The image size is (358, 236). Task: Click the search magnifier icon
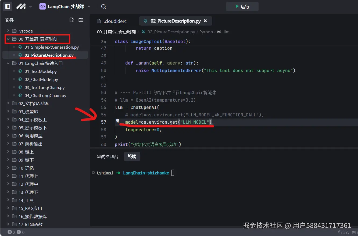point(103,6)
